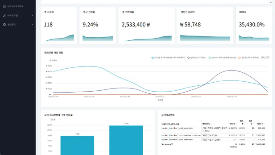Image resolution: width=275 pixels, height=155 pixels.
Task: Click the magic wand AI model icon
Action: pyautogui.click(x=4, y=15)
